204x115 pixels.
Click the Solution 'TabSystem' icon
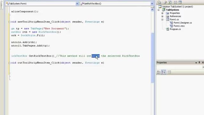[x=160, y=6]
